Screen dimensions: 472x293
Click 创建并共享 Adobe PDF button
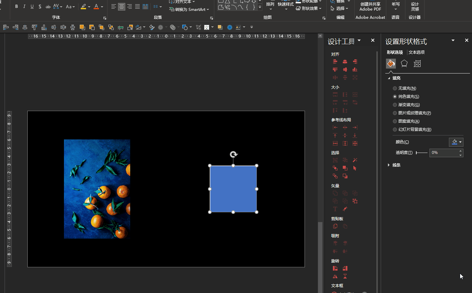coord(370,7)
